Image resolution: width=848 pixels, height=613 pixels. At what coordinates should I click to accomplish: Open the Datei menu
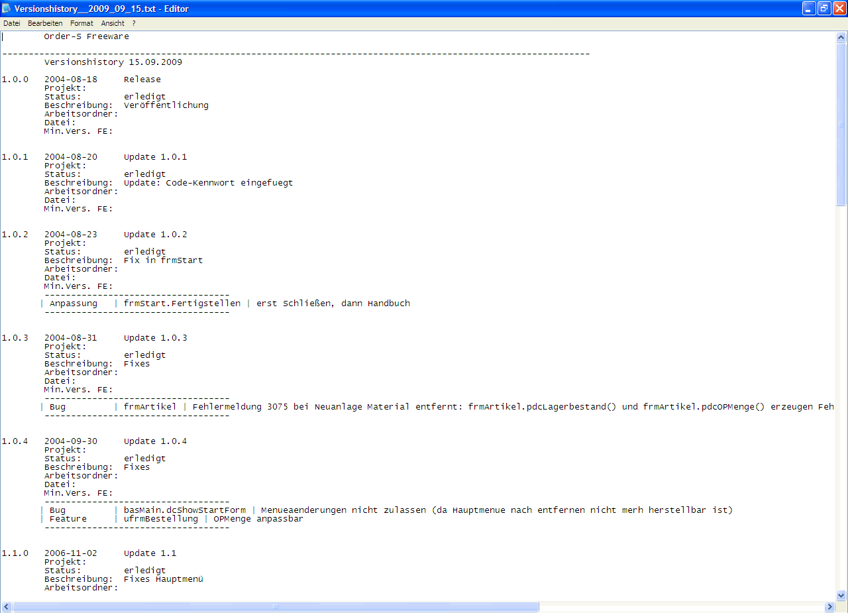[11, 23]
